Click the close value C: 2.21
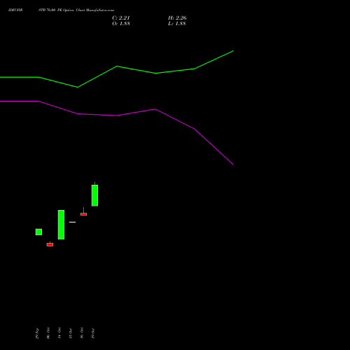This screenshot has height=350, width=350. pyautogui.click(x=121, y=18)
